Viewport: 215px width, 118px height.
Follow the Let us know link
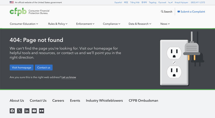(x=69, y=77)
